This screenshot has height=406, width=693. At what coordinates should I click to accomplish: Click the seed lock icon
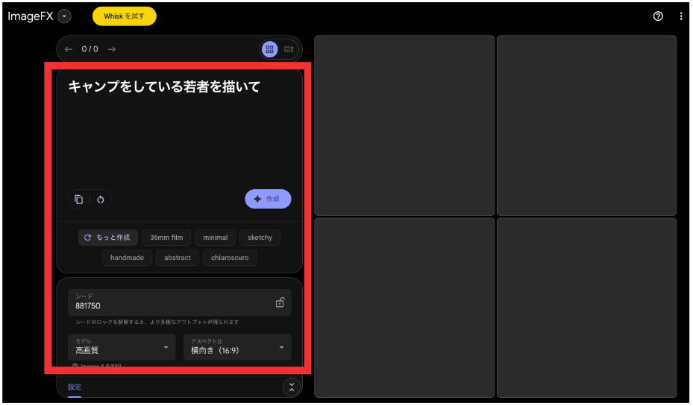(280, 302)
